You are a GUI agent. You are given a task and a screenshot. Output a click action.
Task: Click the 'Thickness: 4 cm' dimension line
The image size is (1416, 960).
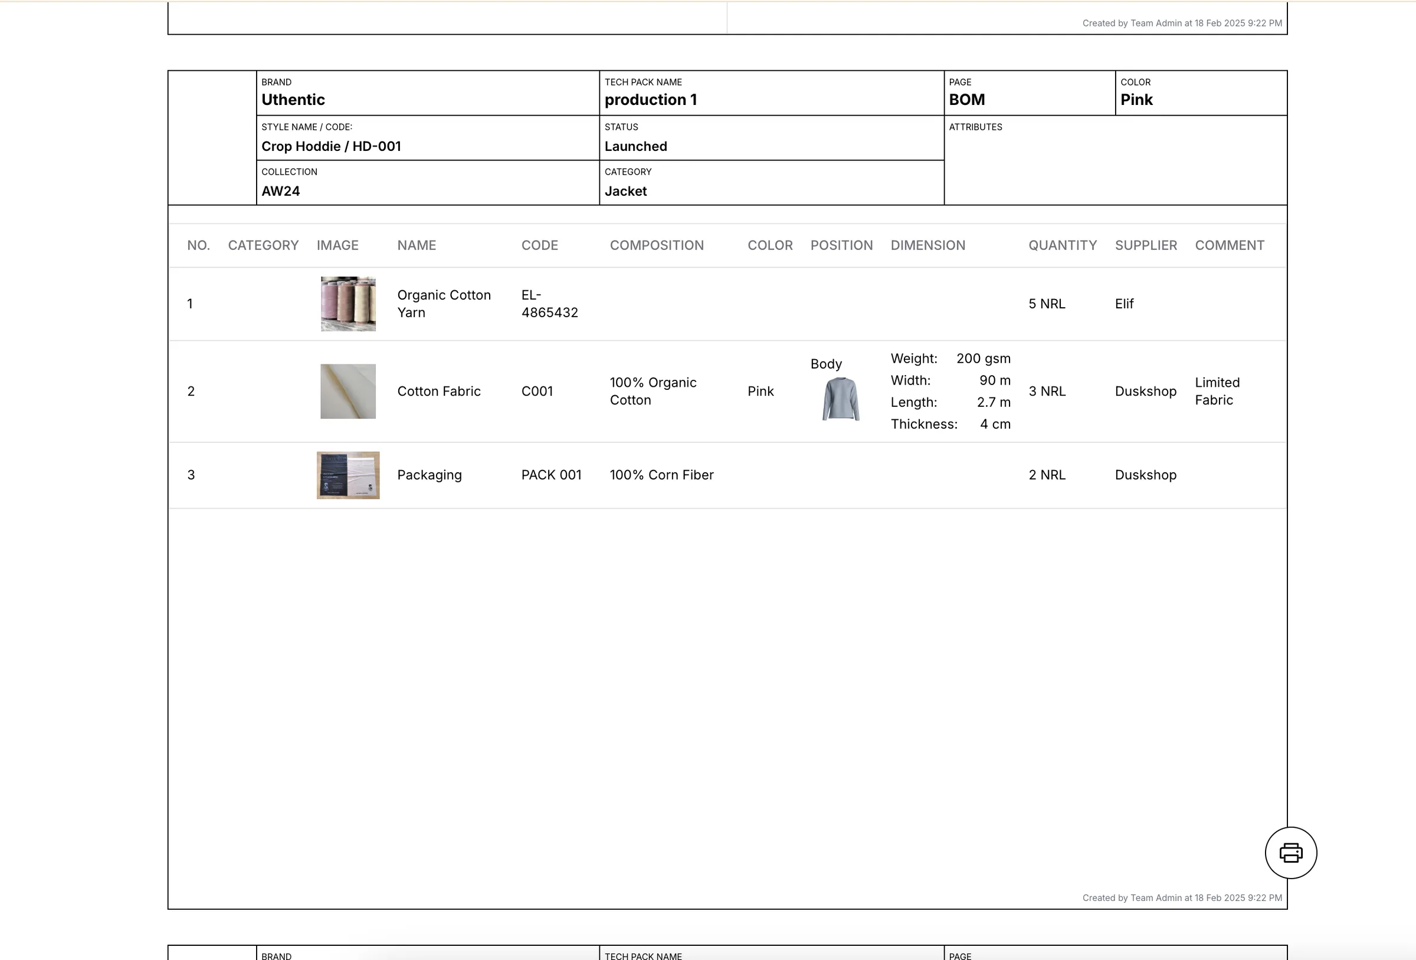click(950, 424)
